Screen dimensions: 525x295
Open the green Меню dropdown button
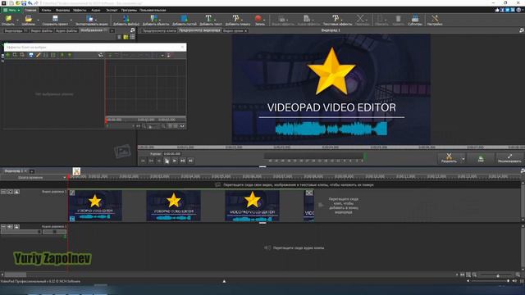pos(11,10)
